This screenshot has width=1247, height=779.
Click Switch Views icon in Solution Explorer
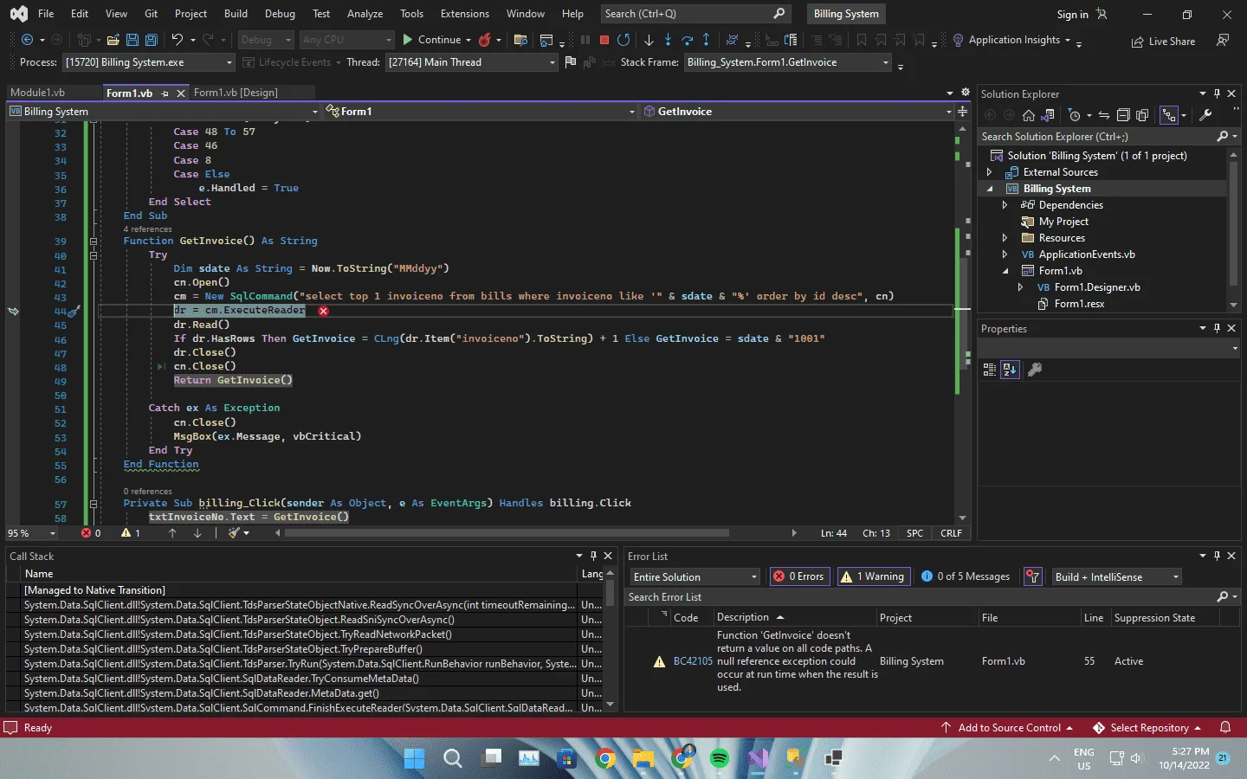coord(1048,115)
